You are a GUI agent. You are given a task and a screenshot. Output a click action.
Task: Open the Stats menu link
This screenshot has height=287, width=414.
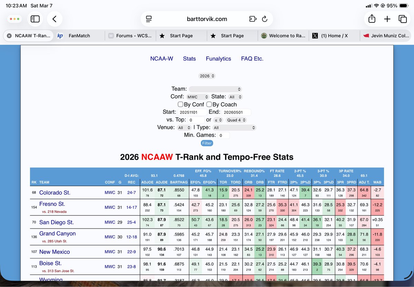[189, 59]
